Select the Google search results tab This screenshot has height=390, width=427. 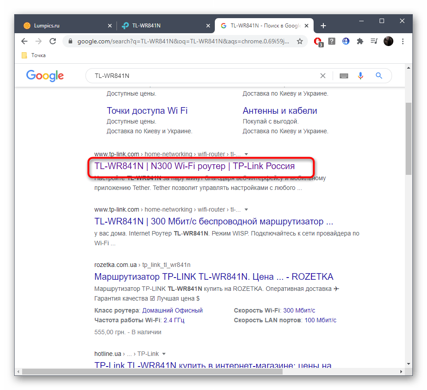[264, 26]
